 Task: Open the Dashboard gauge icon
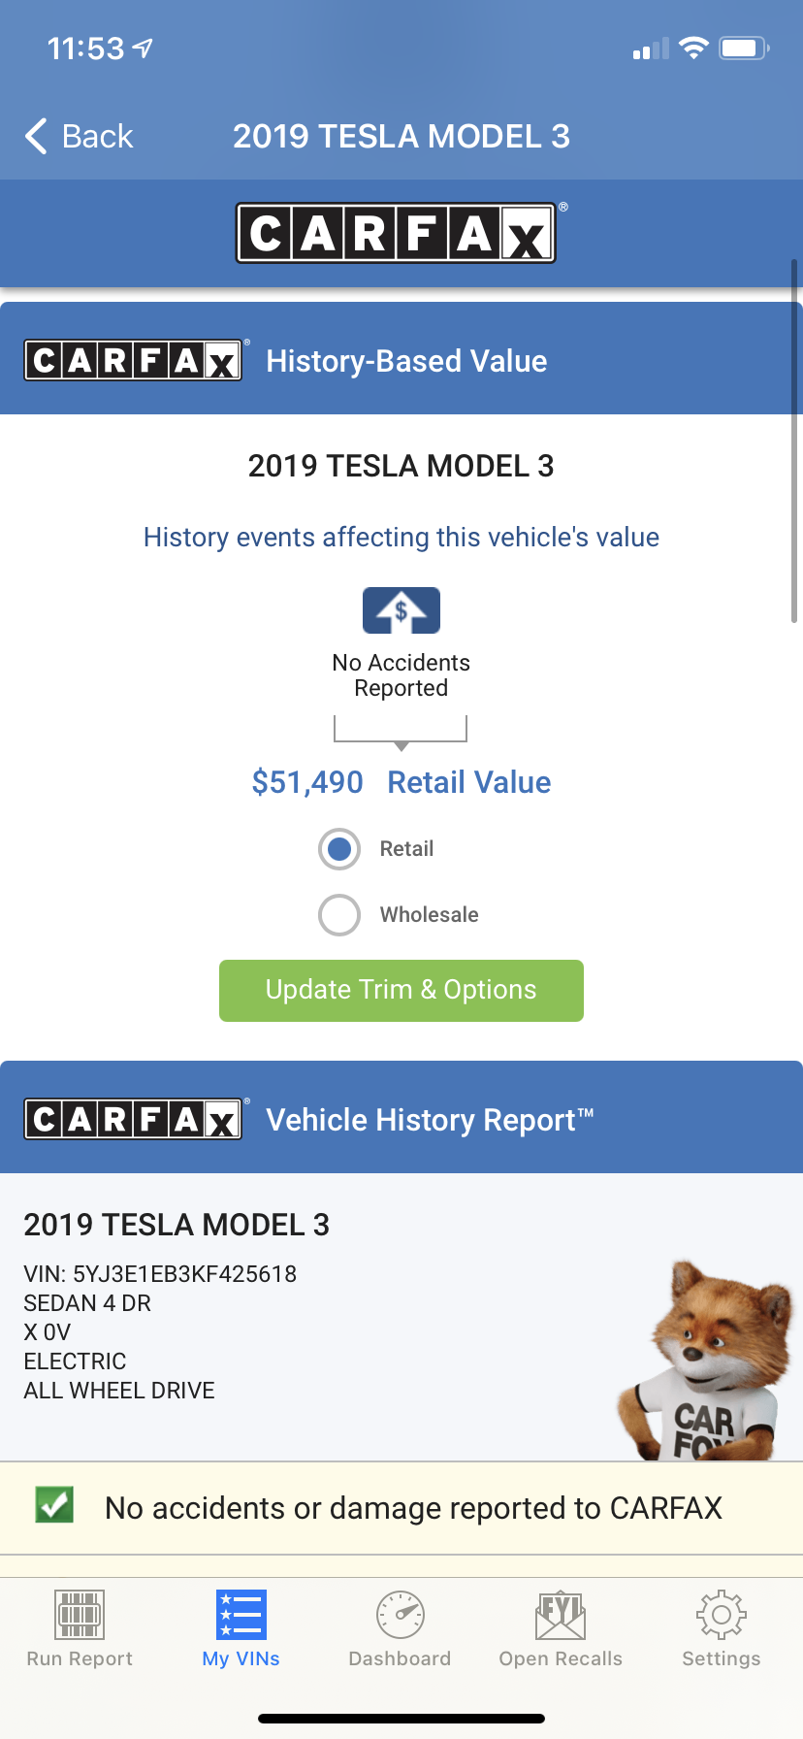point(400,1615)
